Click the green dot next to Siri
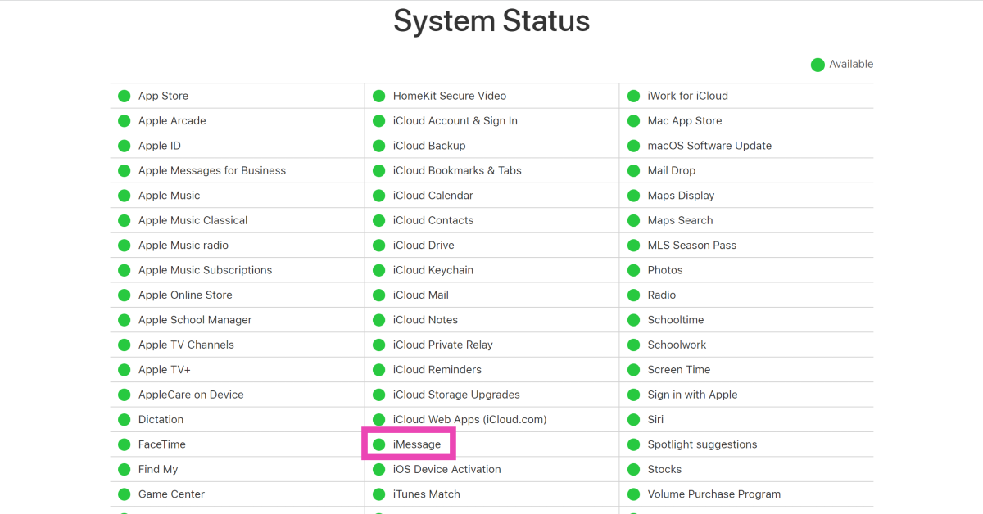 pyautogui.click(x=633, y=420)
